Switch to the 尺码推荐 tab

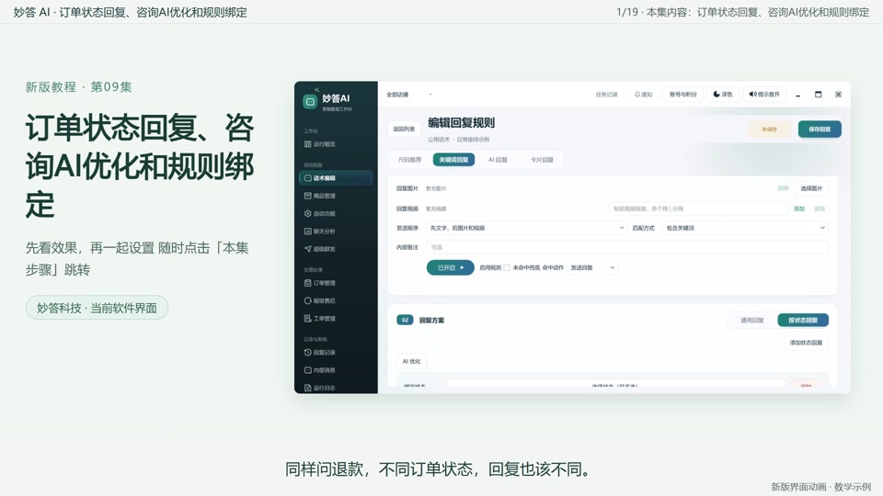tap(409, 160)
